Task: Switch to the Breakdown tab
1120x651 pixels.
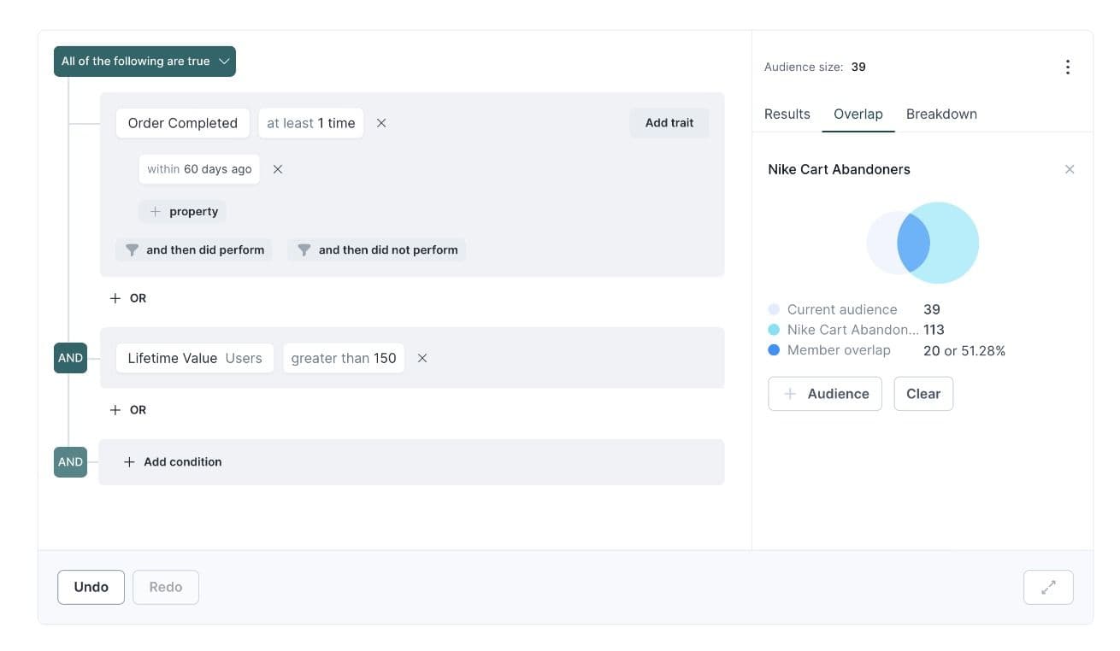Action: 941,114
